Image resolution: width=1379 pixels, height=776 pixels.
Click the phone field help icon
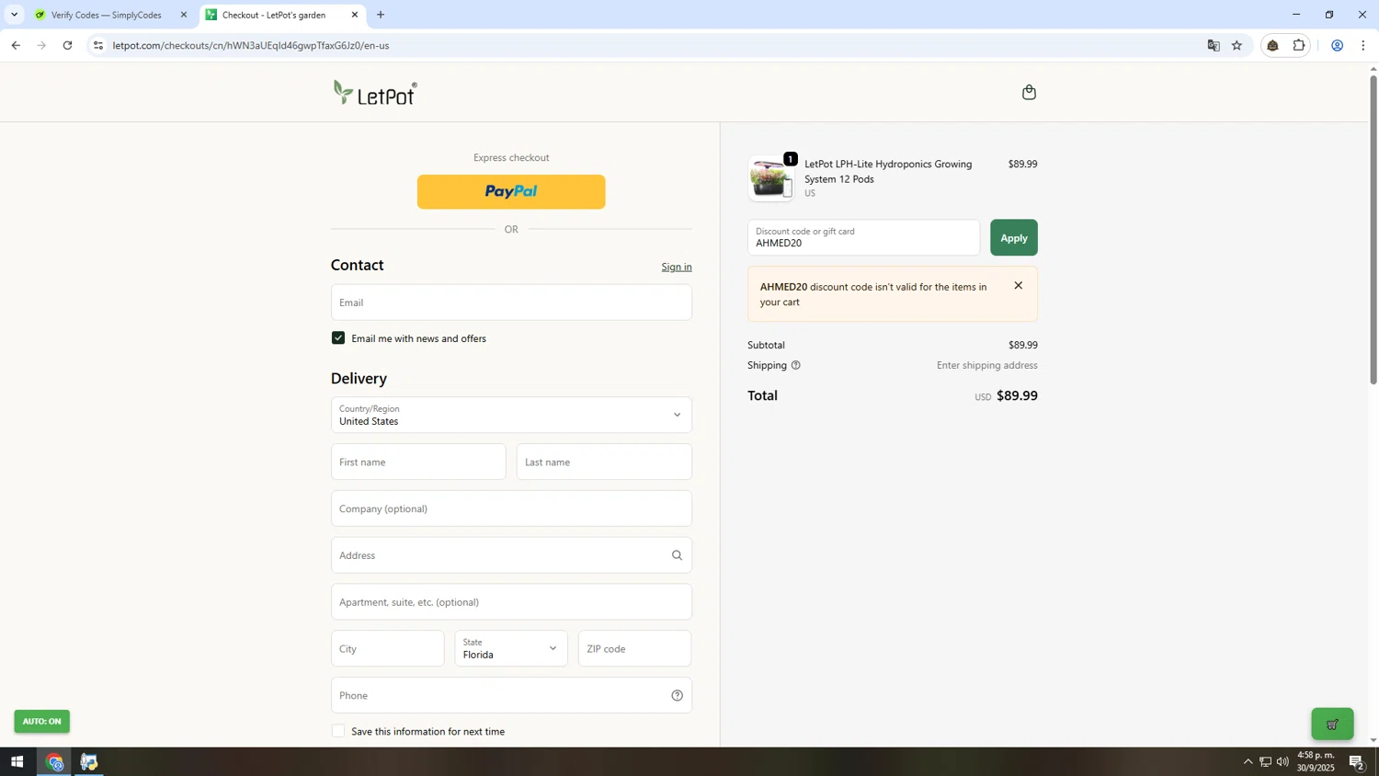[x=677, y=695]
